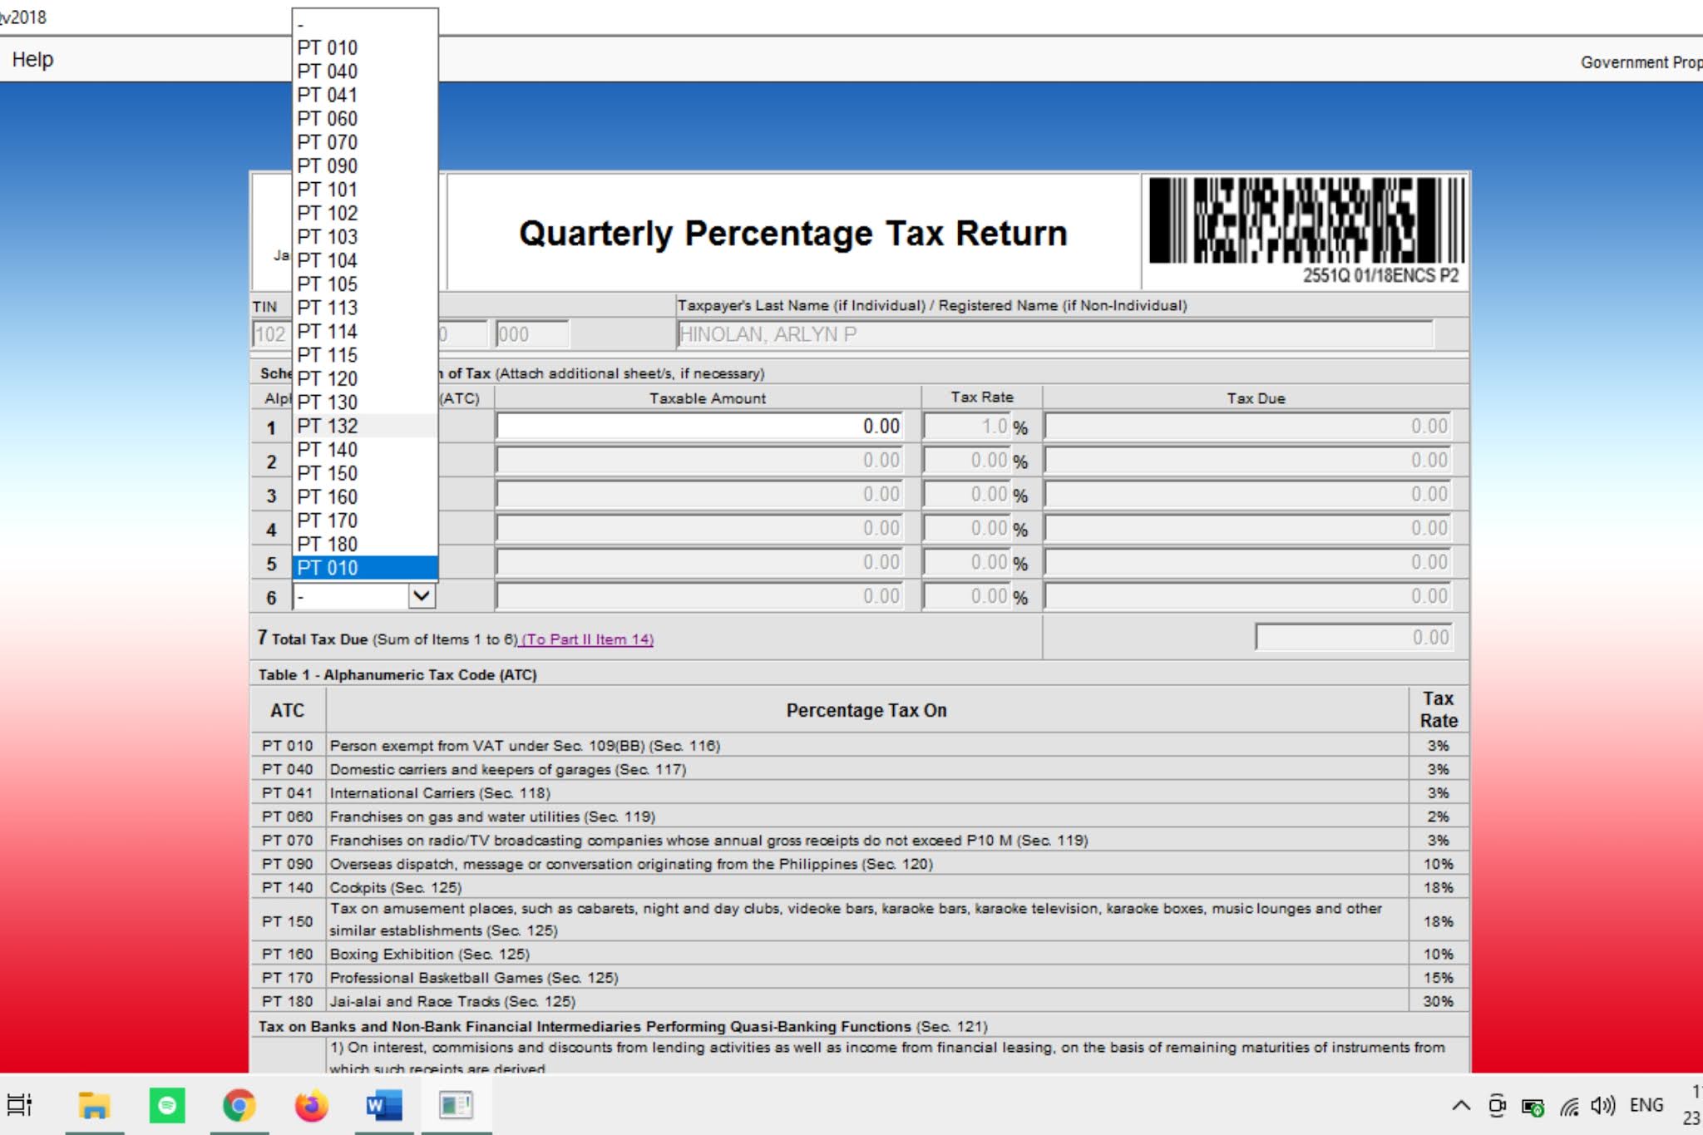Image resolution: width=1703 pixels, height=1135 pixels.
Task: Show hidden system tray icons
Action: 1461,1106
